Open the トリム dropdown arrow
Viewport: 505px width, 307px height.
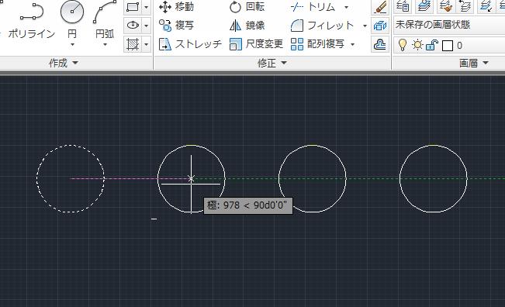[346, 7]
